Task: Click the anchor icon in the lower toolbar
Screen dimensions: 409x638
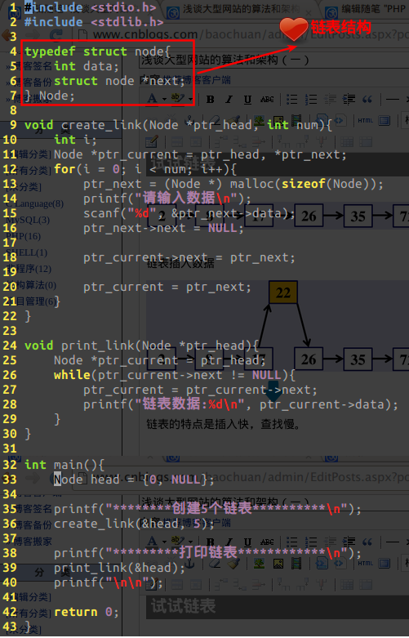Action: (190, 564)
